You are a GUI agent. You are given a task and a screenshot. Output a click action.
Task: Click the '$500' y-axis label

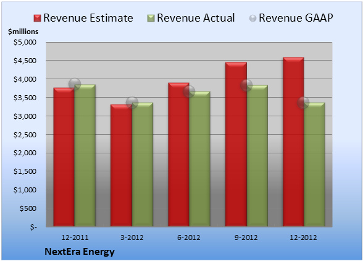(28, 208)
